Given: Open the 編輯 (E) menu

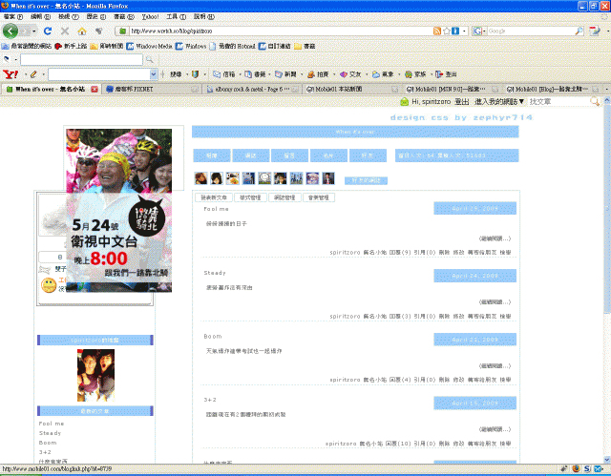Looking at the screenshot, I should coord(40,17).
